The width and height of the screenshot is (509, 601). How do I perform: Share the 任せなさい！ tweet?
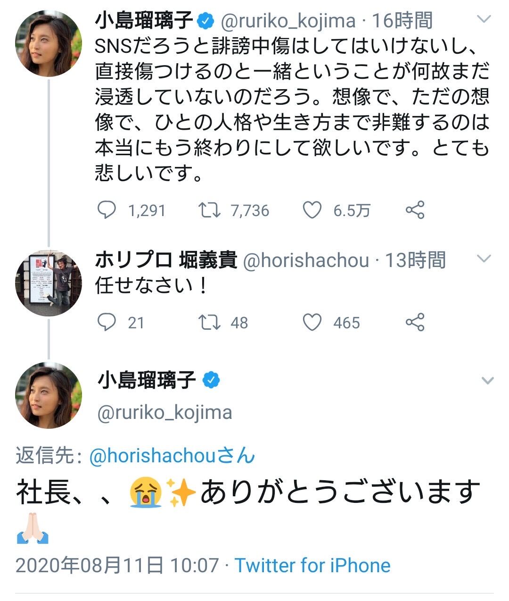415,322
